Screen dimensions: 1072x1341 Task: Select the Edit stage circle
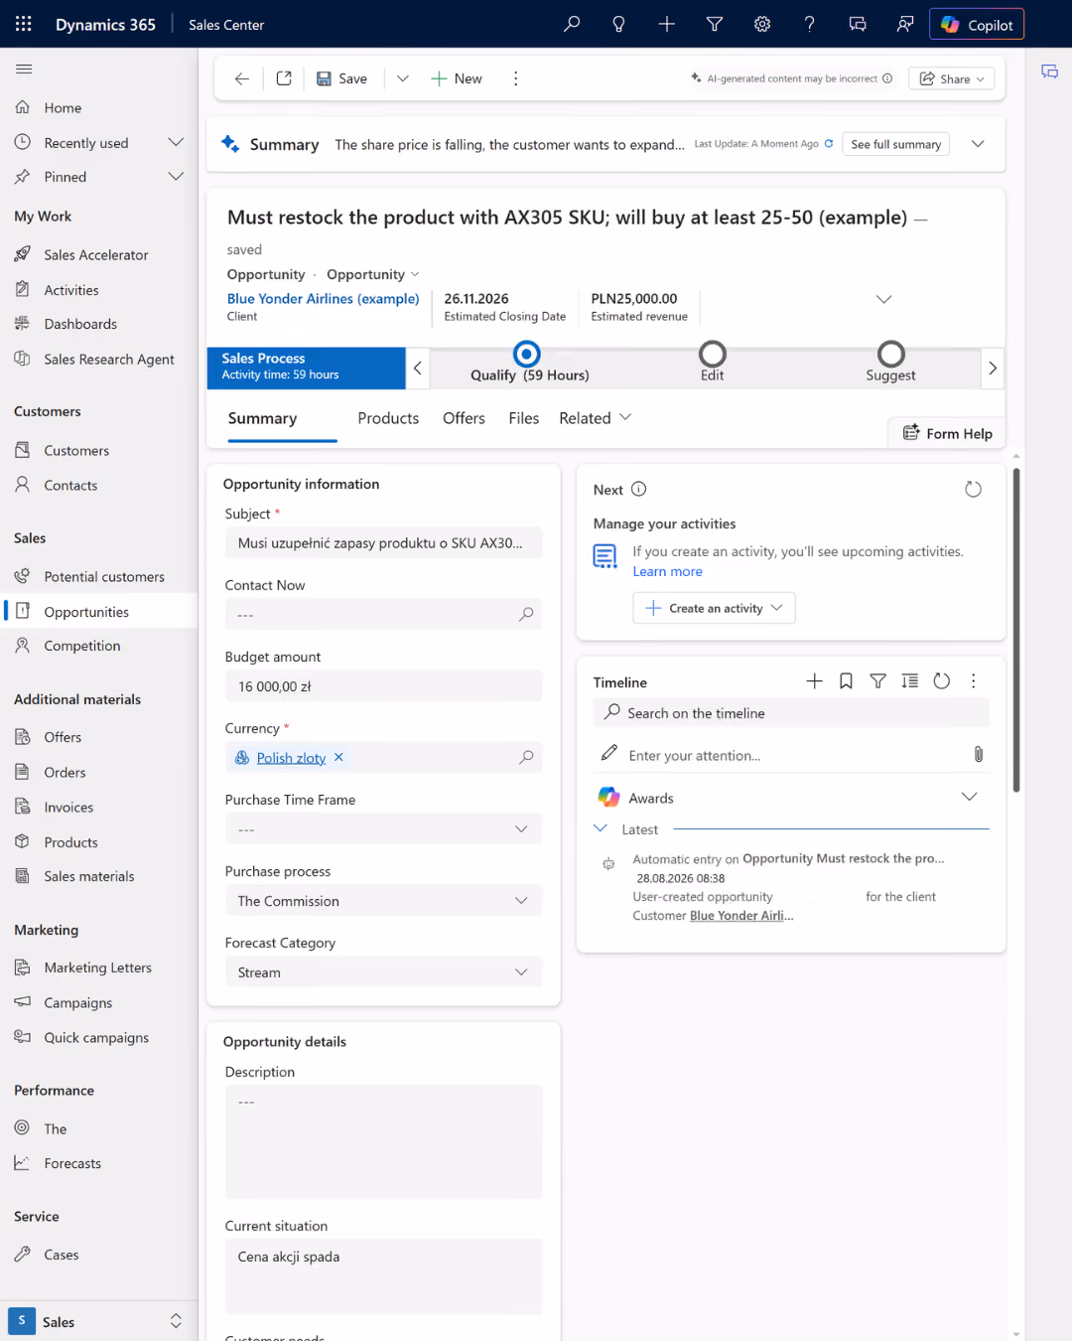(713, 354)
